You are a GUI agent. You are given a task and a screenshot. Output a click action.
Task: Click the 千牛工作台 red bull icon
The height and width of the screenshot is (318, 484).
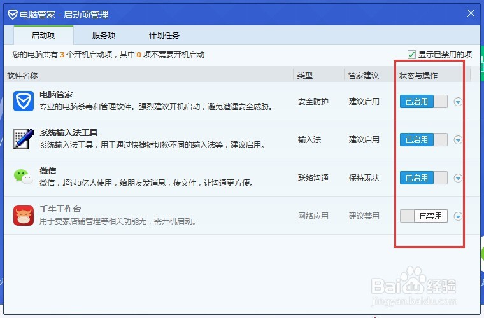click(24, 216)
